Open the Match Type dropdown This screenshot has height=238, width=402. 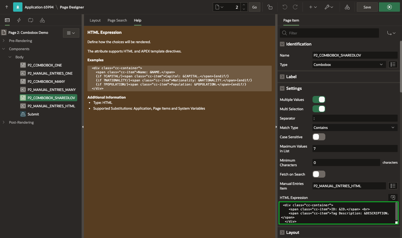click(354, 128)
